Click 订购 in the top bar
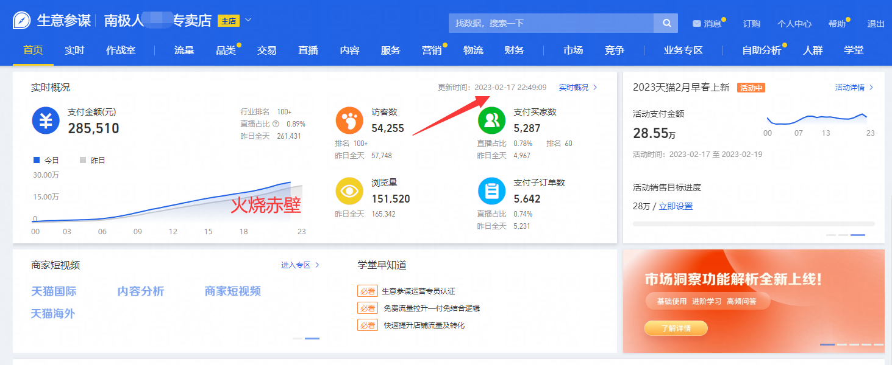 click(x=752, y=24)
